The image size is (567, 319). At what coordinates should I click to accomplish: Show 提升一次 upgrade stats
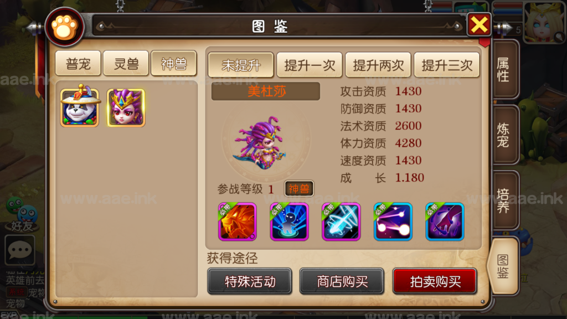point(309,65)
